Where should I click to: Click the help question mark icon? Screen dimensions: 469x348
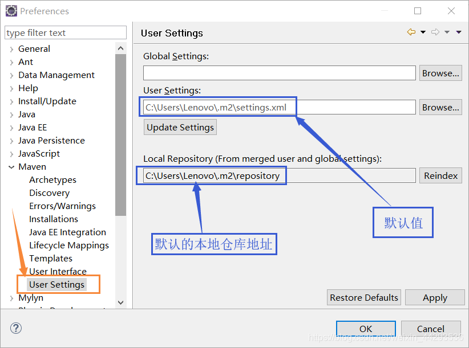coord(16,328)
